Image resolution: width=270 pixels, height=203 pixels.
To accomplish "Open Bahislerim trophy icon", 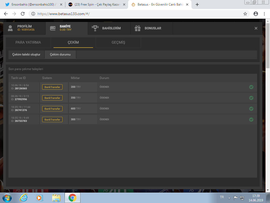I will pos(95,28).
